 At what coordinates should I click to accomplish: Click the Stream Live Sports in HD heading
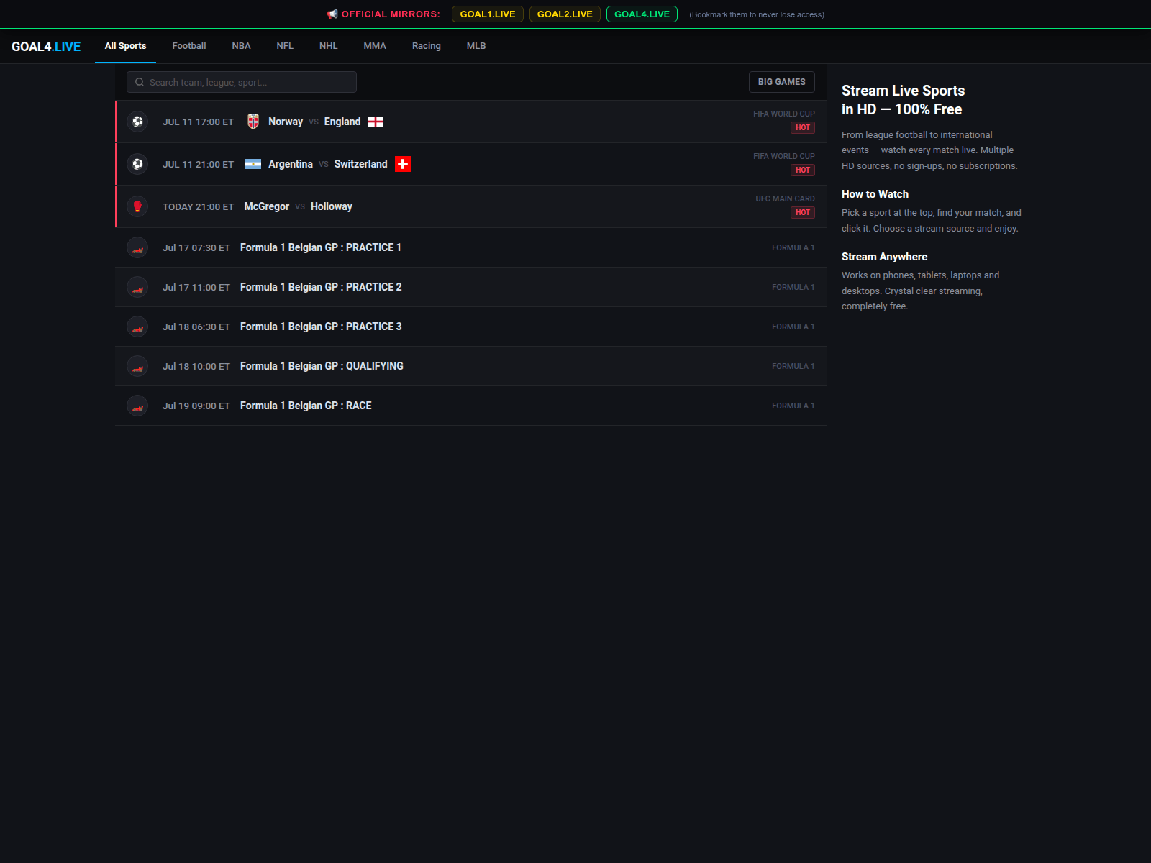tap(904, 100)
